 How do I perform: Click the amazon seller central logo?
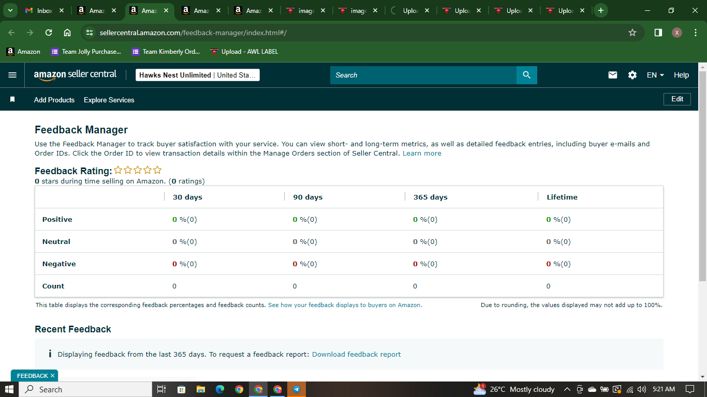point(75,75)
